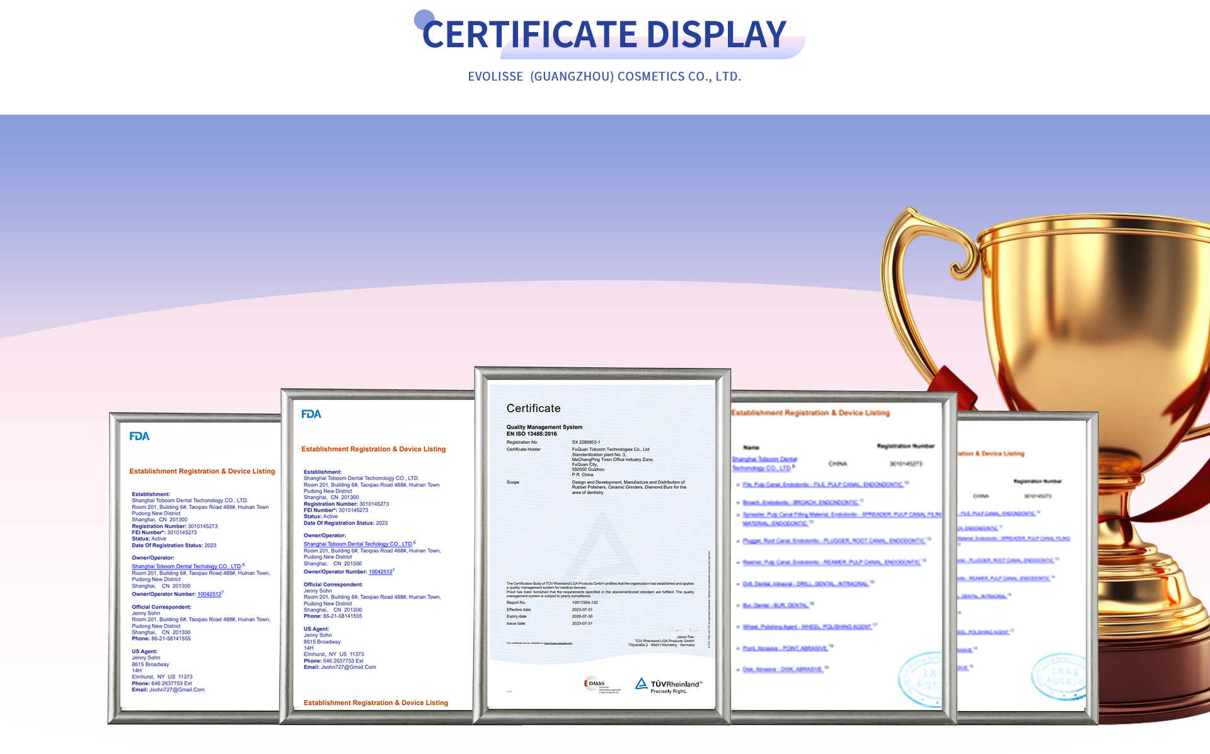Click Shanghai Toboom Dental link on second certificate
The height and width of the screenshot is (754, 1210).
click(x=358, y=544)
